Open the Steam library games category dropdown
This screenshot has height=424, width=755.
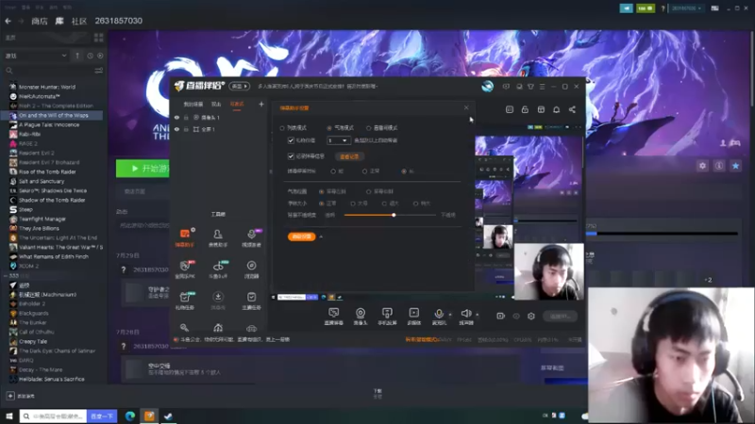[x=36, y=56]
